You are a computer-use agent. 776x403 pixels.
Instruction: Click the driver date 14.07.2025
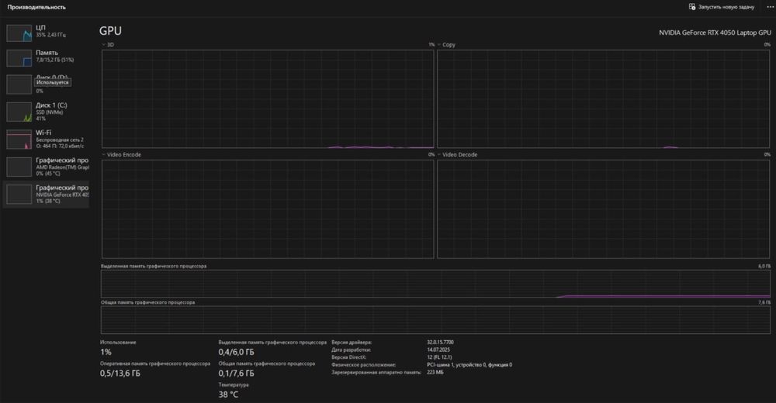(438, 350)
